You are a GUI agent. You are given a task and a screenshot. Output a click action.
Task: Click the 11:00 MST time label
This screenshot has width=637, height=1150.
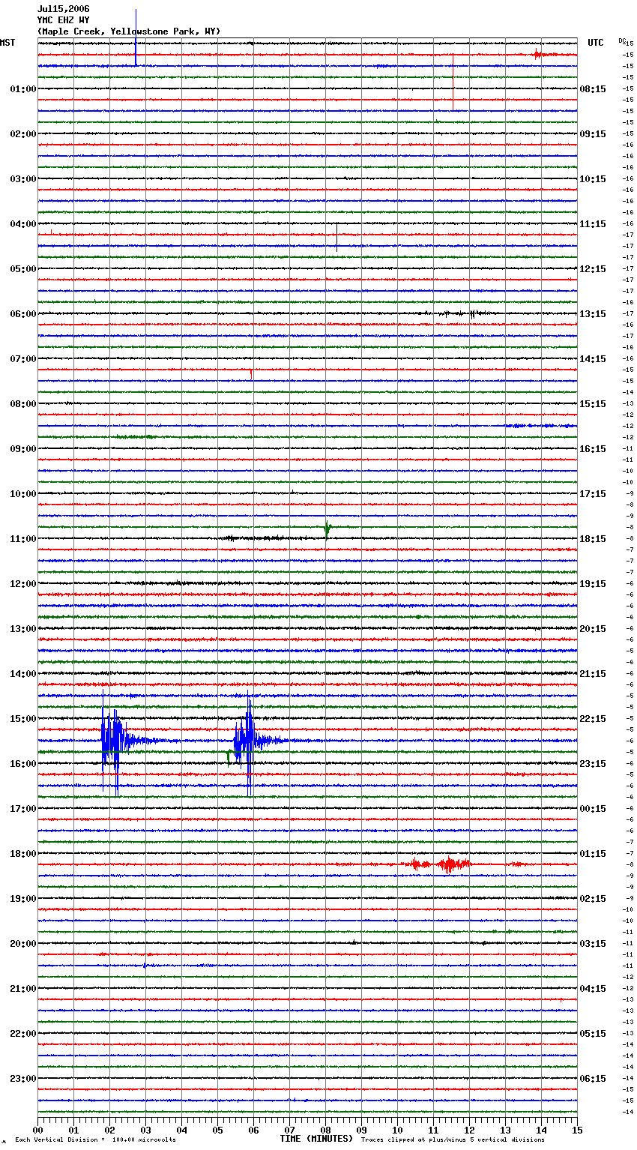click(23, 539)
